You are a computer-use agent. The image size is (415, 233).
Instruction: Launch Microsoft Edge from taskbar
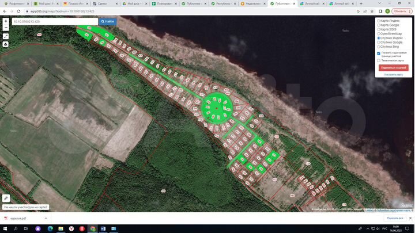point(50,228)
